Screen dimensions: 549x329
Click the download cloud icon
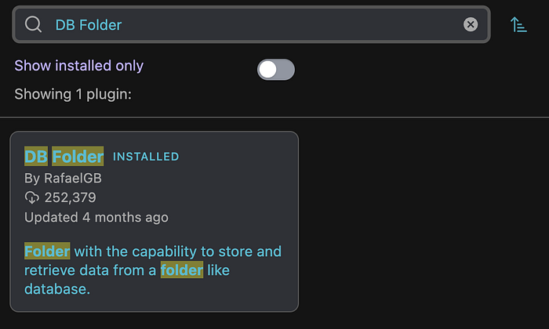tap(32, 197)
